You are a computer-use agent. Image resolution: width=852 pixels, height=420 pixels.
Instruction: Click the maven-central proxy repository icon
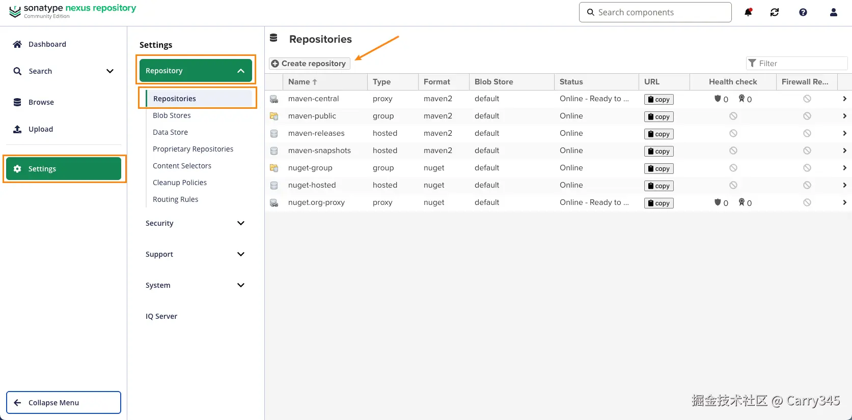click(274, 99)
